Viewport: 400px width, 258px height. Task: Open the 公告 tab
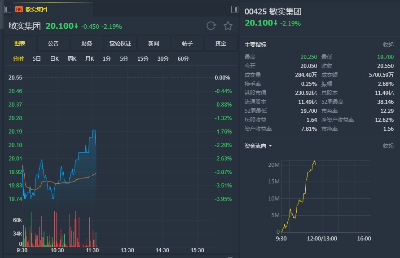click(53, 44)
